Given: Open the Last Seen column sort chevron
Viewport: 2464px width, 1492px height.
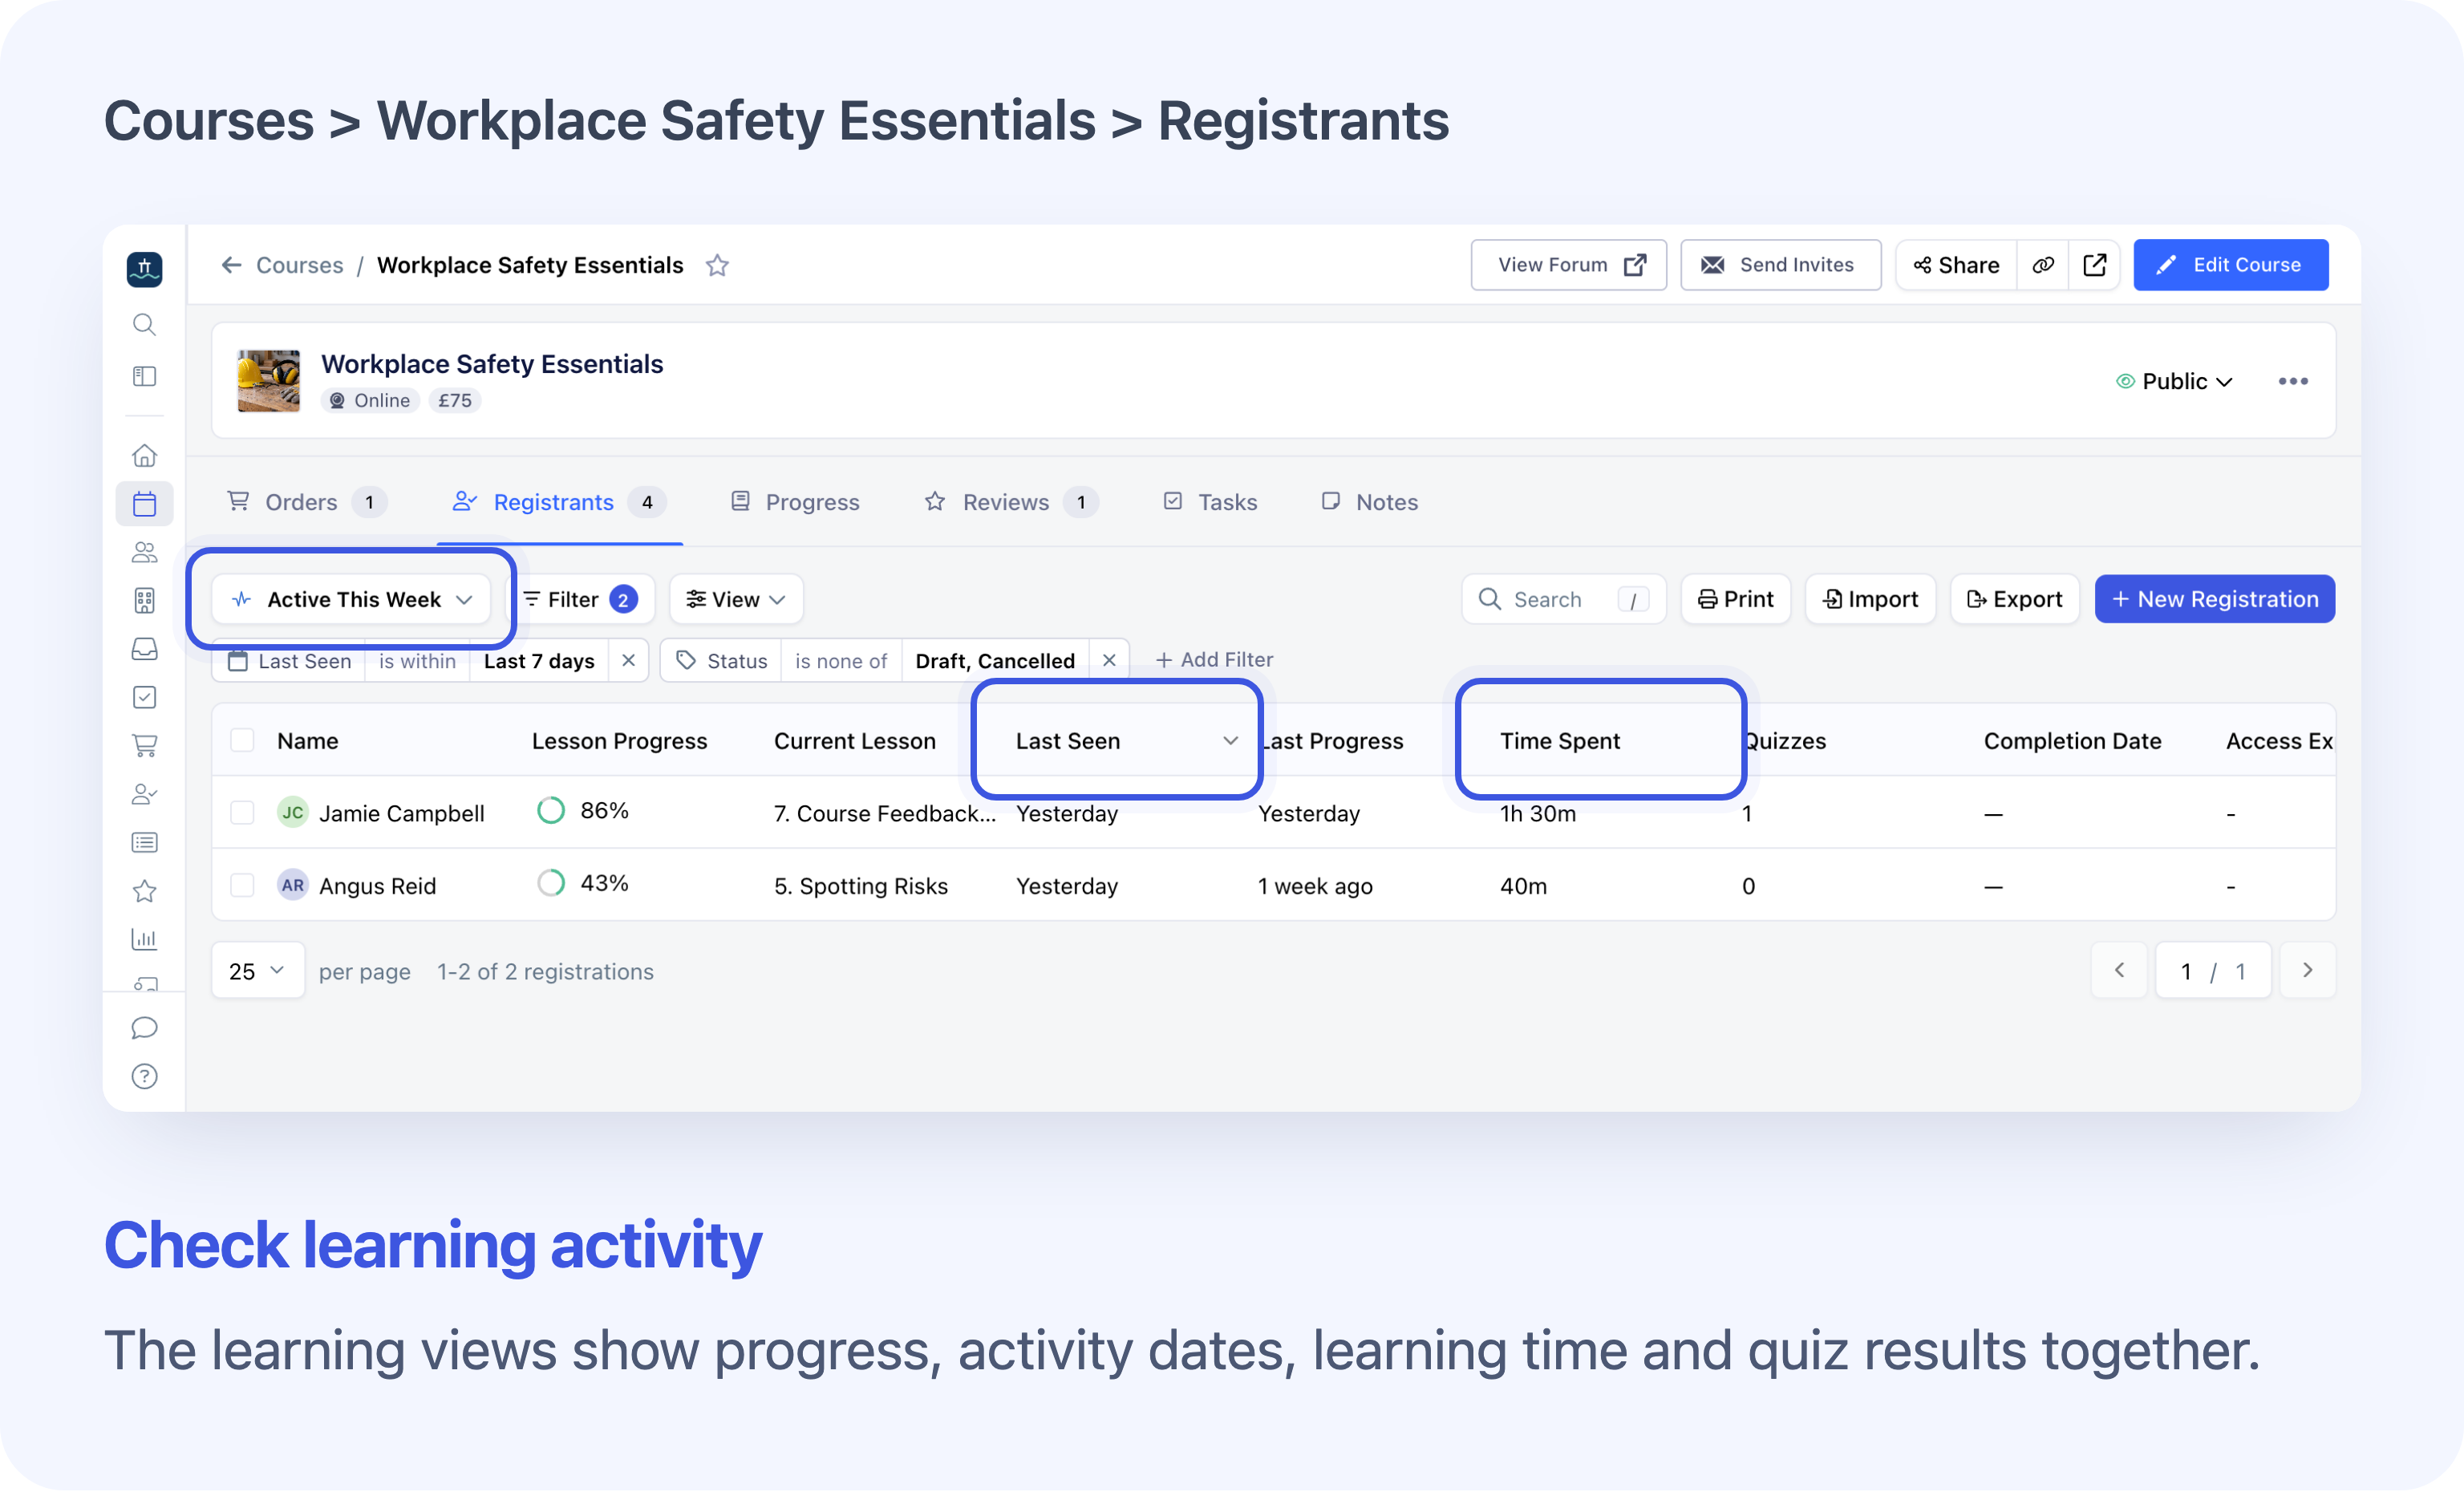Looking at the screenshot, I should [x=1230, y=740].
